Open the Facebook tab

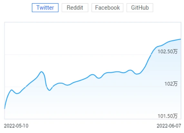pyautogui.click(x=107, y=8)
